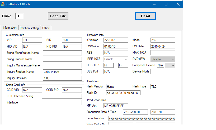Close the GetInfo window
The width and height of the screenshot is (216, 130).
click(x=178, y=4)
